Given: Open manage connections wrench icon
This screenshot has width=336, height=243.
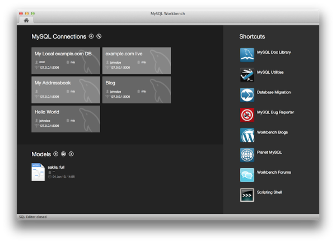Looking at the screenshot, I should click(x=99, y=36).
